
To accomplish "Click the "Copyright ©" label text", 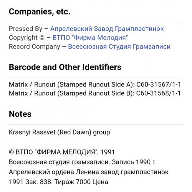I will point(27,38).
